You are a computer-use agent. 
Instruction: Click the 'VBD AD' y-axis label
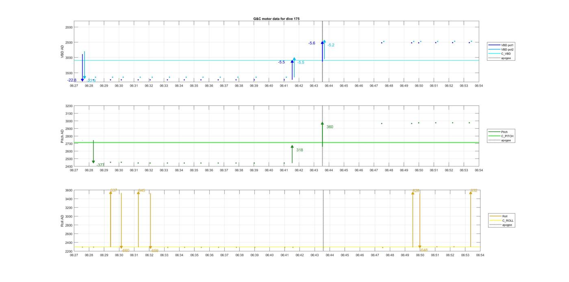click(62, 52)
